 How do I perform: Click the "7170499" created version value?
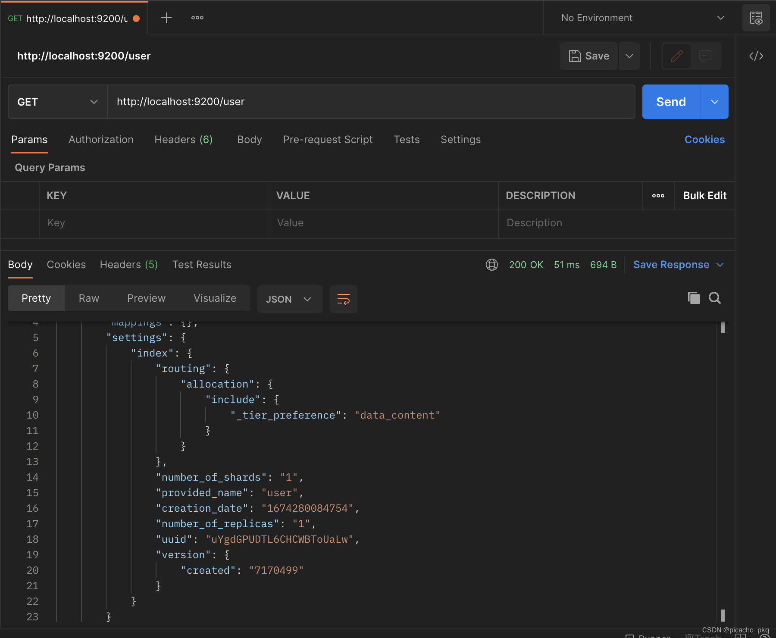tap(276, 570)
